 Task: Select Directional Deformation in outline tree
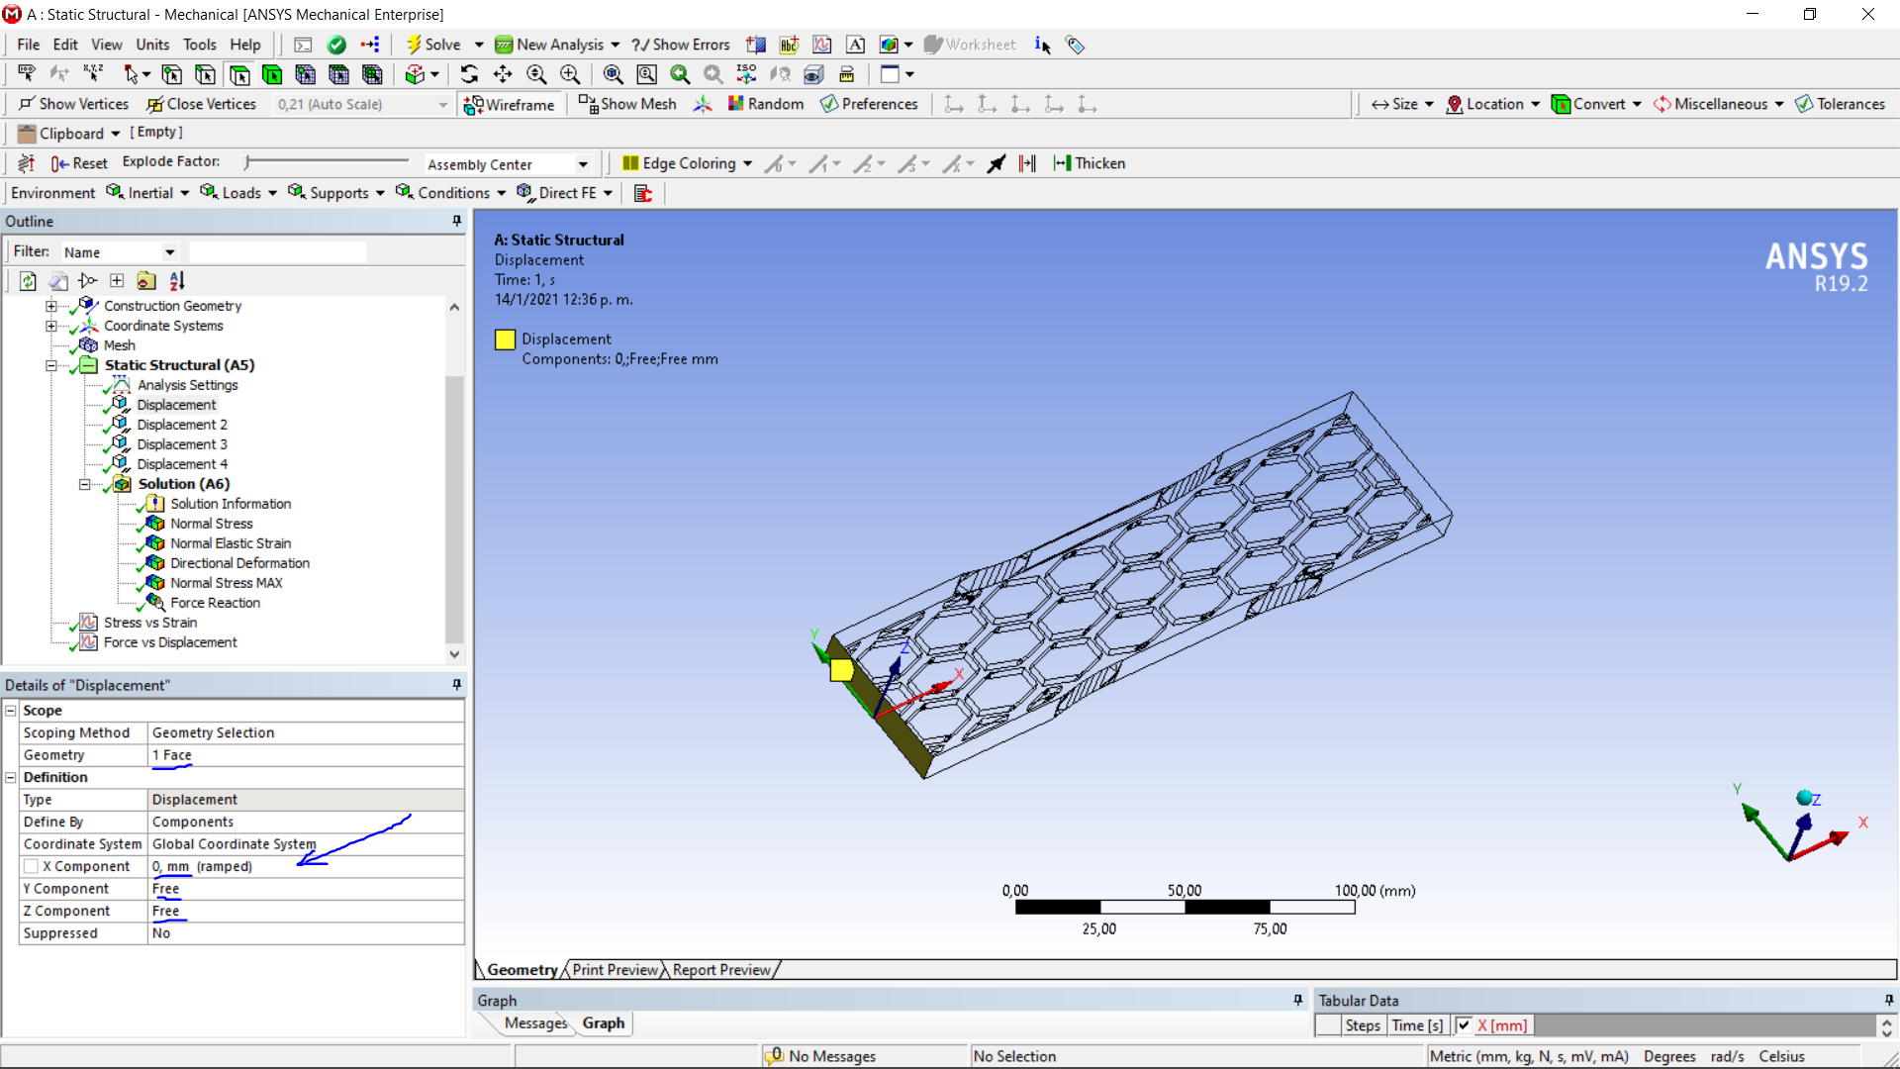coord(239,563)
